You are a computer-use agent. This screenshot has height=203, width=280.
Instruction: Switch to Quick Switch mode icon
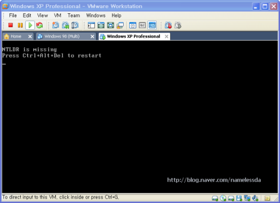pyautogui.click(x=101, y=25)
